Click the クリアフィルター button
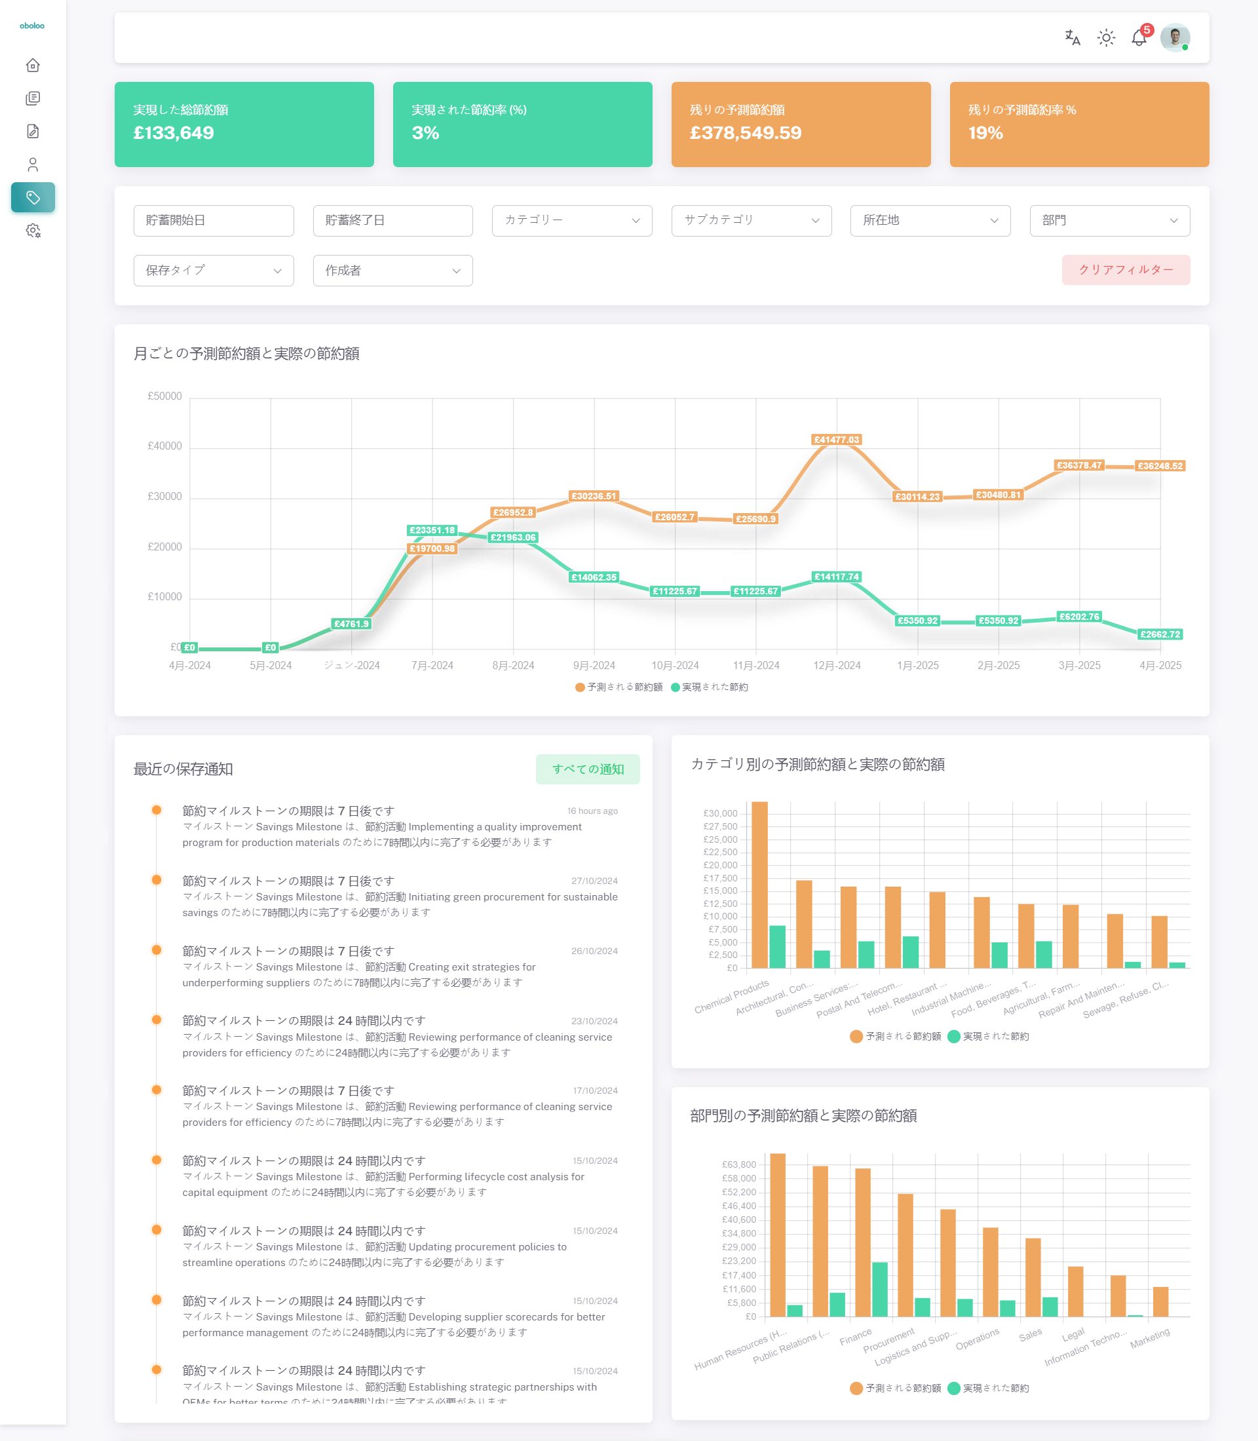This screenshot has height=1441, width=1258. [x=1126, y=270]
